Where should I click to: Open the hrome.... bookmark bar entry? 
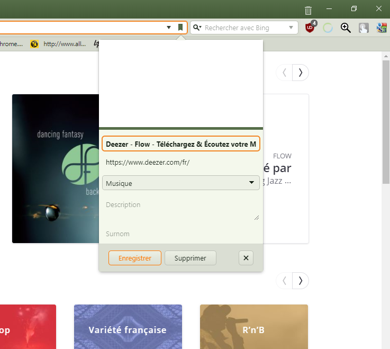click(x=11, y=44)
